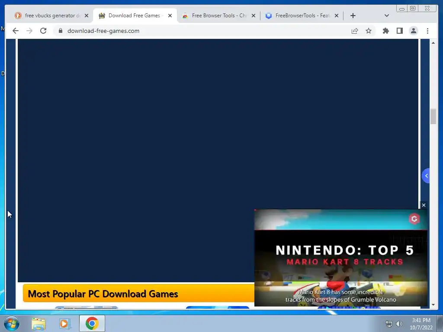
Task: Close the Free Browser Tools tab
Action: (x=254, y=16)
